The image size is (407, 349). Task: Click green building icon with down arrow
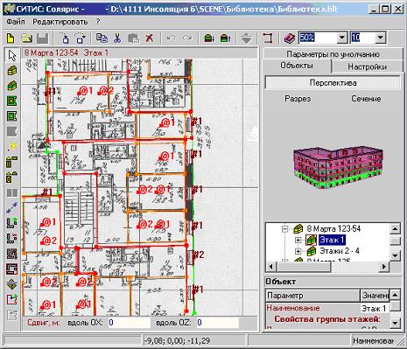click(x=209, y=38)
